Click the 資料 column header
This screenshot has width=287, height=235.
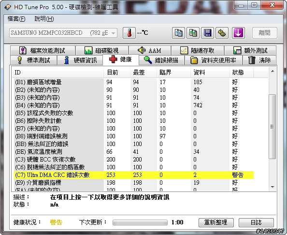point(210,73)
